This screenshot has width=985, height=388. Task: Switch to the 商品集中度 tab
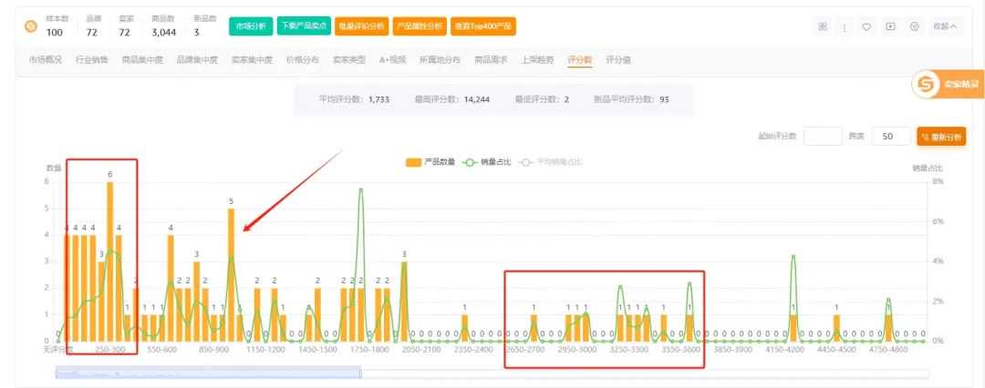pyautogui.click(x=142, y=60)
